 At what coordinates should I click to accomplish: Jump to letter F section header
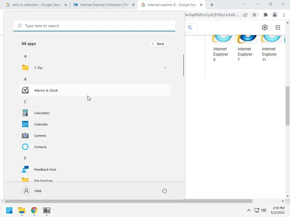[25, 158]
